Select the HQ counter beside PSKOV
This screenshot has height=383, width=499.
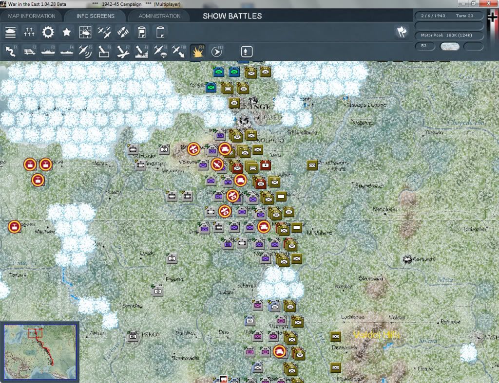click(133, 336)
